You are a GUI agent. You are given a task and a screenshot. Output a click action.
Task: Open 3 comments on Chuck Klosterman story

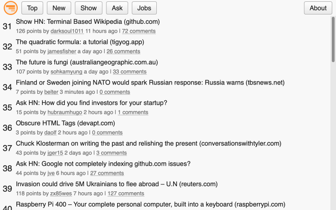pyautogui.click(x=112, y=153)
